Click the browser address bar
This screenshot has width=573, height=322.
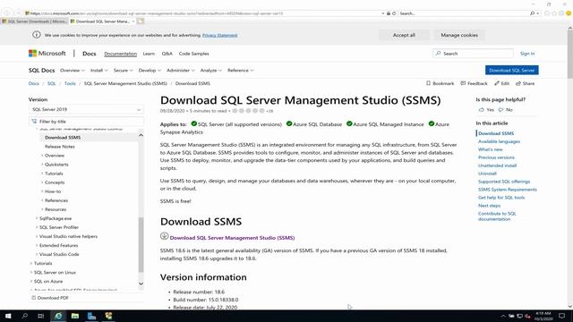(203, 13)
